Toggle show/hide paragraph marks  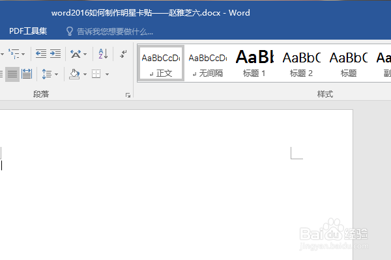(123, 54)
